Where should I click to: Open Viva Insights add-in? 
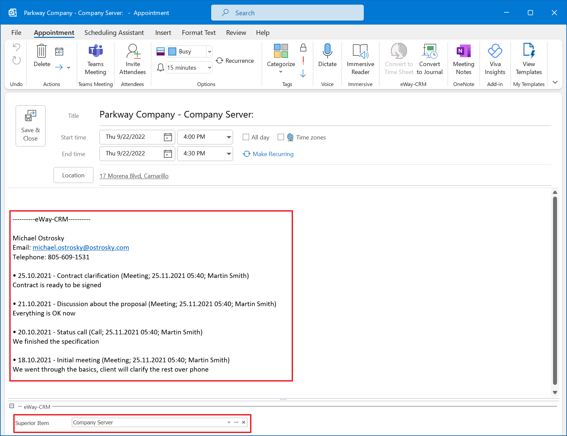pyautogui.click(x=495, y=59)
